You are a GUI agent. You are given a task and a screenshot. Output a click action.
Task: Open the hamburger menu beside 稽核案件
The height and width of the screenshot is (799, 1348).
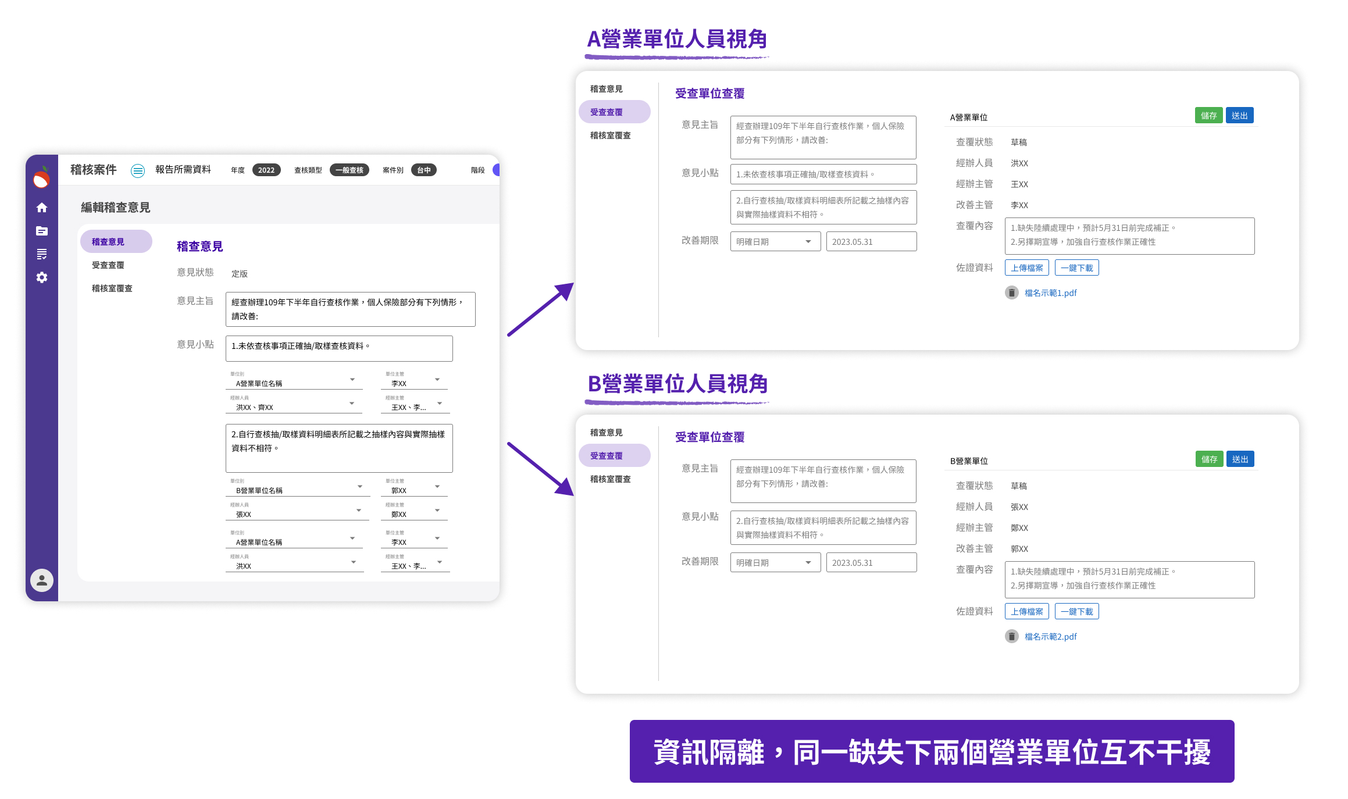point(138,170)
